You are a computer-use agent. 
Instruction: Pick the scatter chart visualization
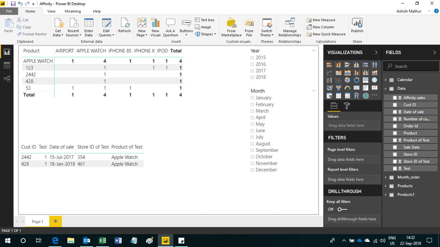point(339,80)
